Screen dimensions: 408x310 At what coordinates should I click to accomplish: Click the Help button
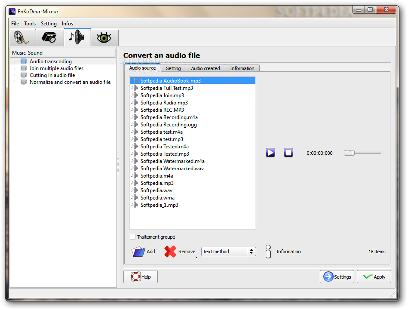[x=141, y=276]
